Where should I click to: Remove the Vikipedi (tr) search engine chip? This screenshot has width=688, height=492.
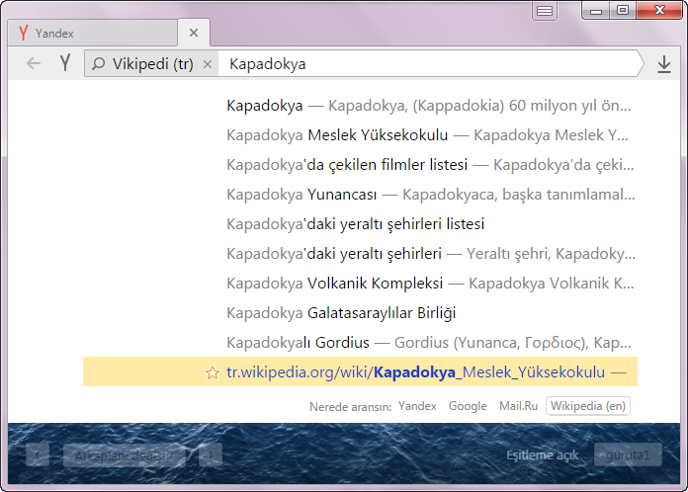[208, 64]
